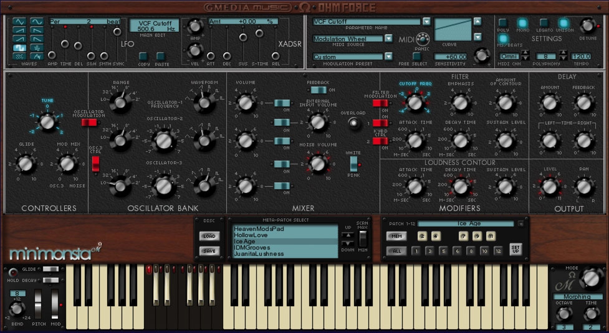
Task: Open the MIDI Source dropdown
Action: tap(388, 39)
